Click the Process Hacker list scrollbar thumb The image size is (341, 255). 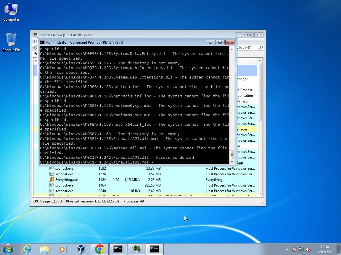coord(260,92)
